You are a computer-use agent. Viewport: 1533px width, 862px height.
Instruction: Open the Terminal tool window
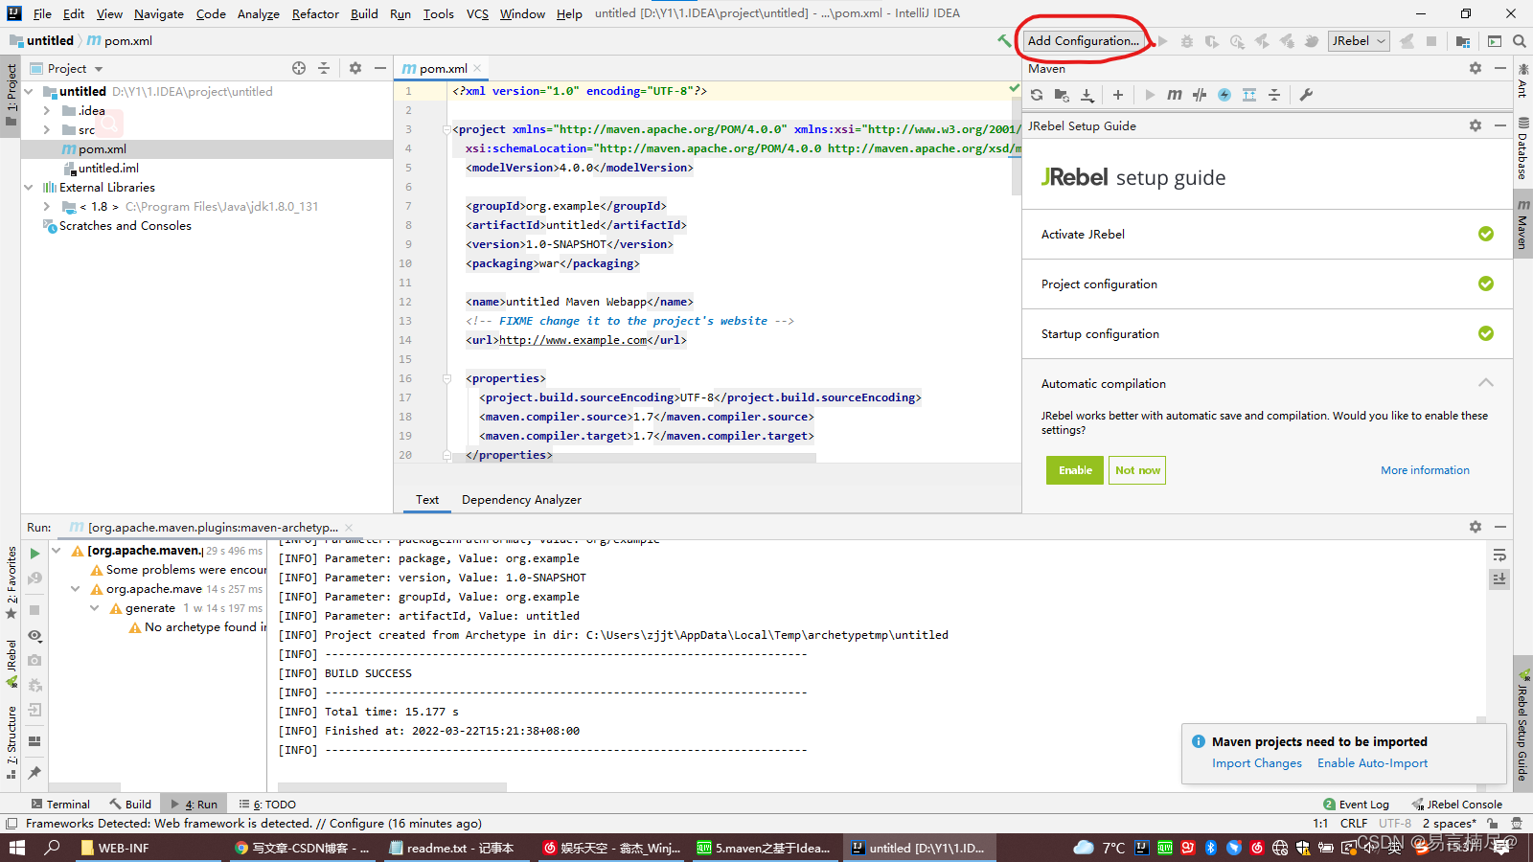coord(60,805)
